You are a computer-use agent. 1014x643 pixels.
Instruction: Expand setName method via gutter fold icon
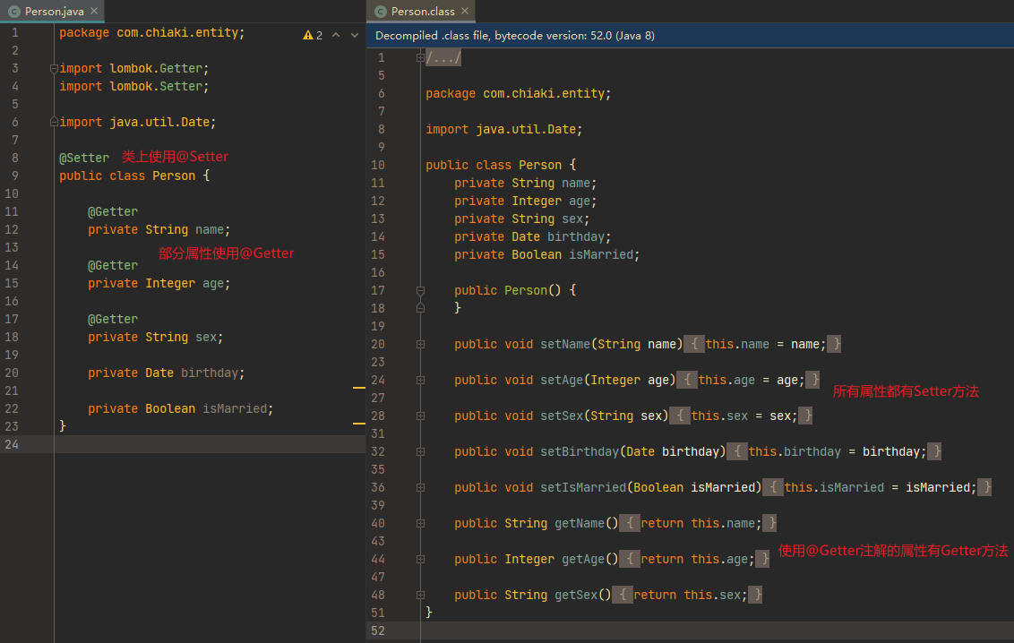coord(420,345)
